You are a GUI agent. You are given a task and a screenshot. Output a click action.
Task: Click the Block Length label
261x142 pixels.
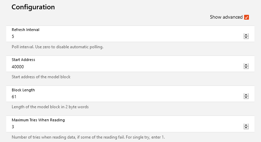(23, 90)
